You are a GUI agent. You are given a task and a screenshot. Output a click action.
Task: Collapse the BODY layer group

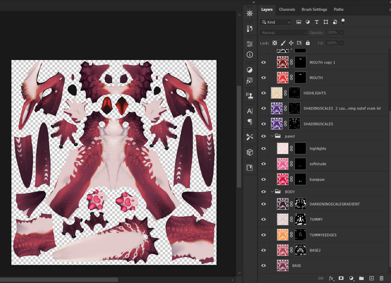272,191
